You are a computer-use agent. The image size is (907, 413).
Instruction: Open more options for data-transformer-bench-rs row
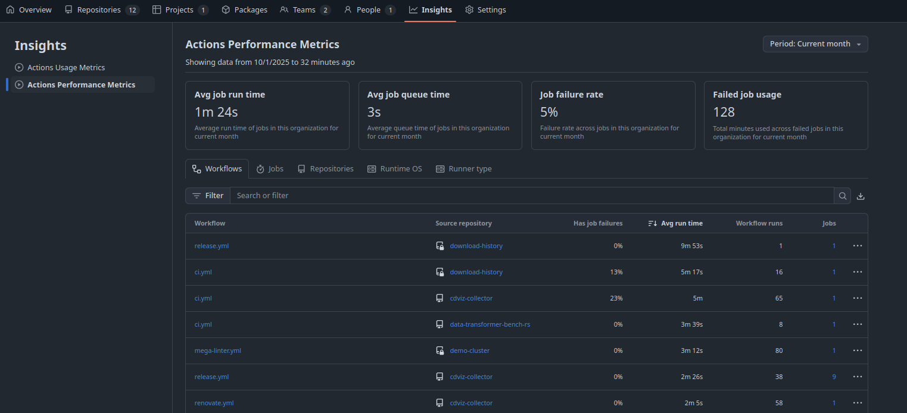[x=858, y=324]
